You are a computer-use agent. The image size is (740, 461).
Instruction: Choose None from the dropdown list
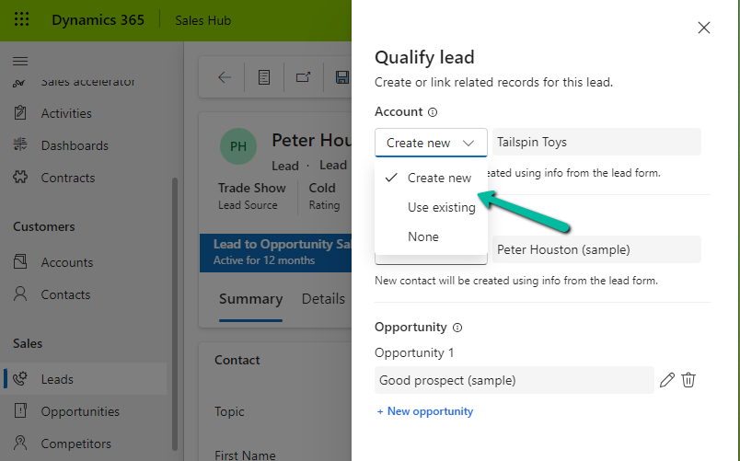pyautogui.click(x=431, y=236)
